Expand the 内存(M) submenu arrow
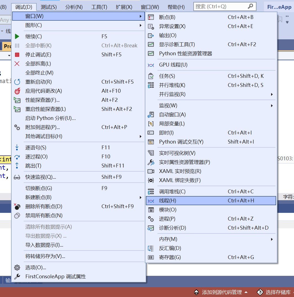 point(271,239)
